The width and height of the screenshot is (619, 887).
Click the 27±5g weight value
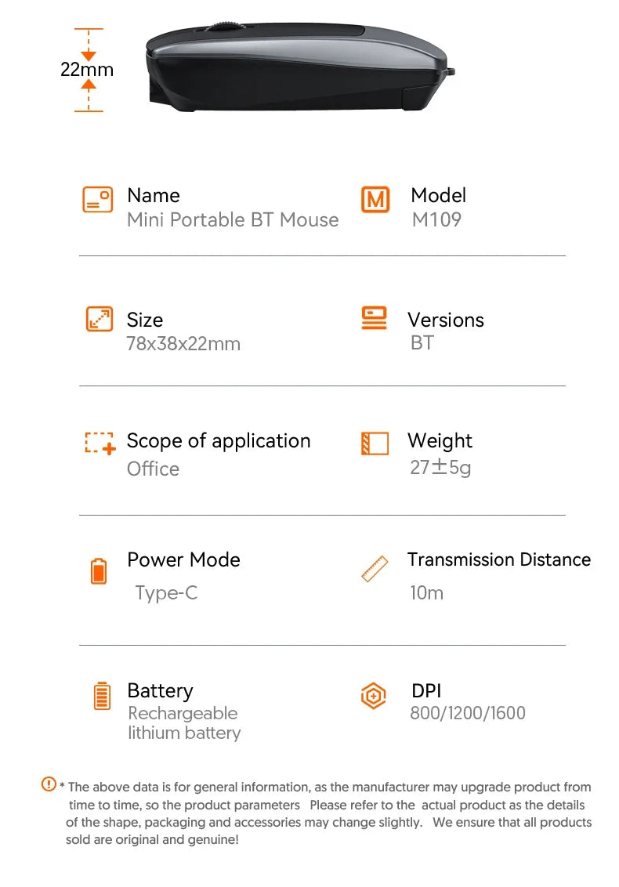coord(440,467)
